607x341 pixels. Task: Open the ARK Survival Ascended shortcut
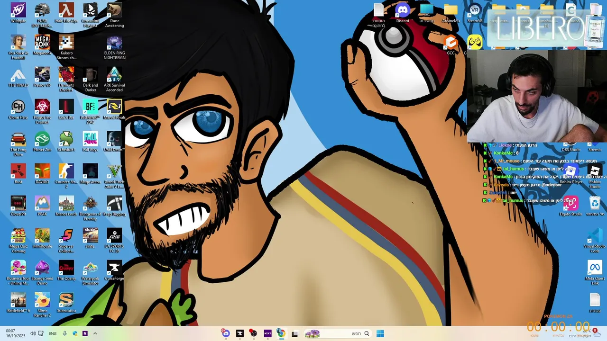[114, 79]
